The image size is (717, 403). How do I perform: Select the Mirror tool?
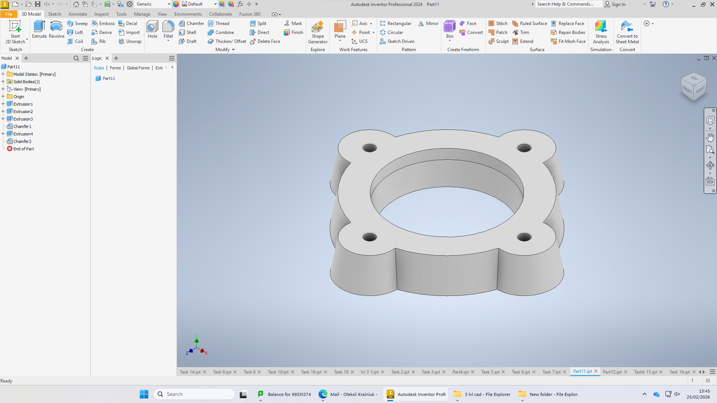428,23
